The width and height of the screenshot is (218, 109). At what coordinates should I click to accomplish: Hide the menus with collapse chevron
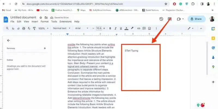pyautogui.click(x=201, y=28)
